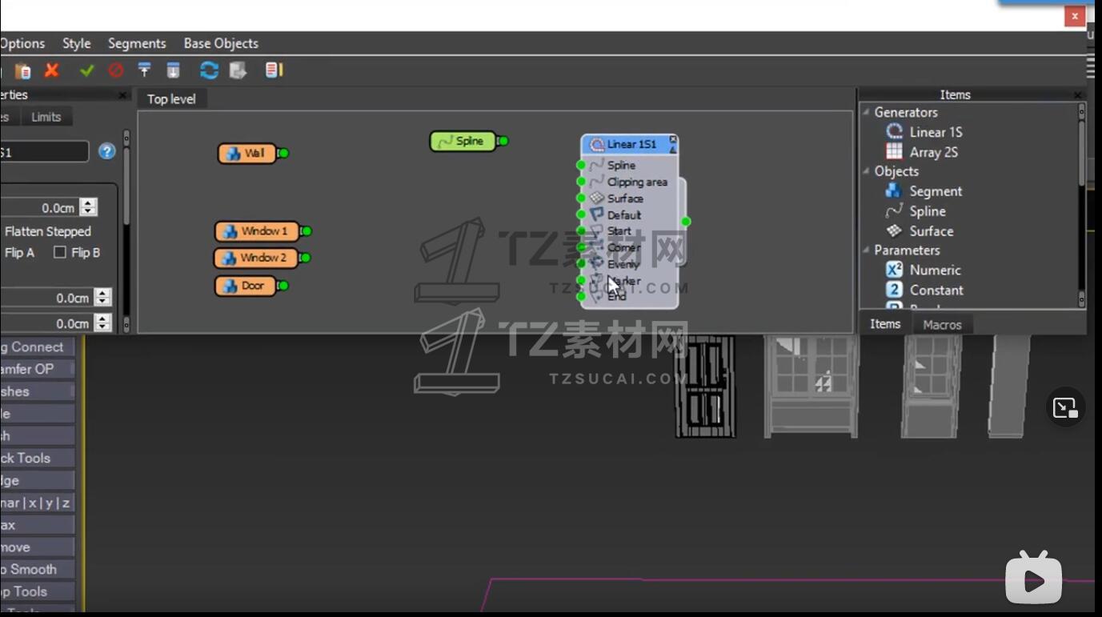Viewport: 1102px width, 617px height.
Task: Click the move-to-top arrow toolbar icon
Action: point(145,70)
